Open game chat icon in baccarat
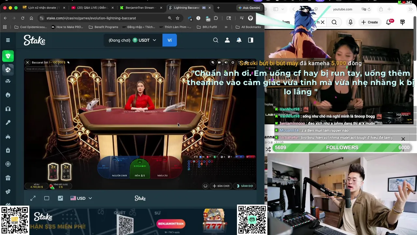The image size is (417, 235). coord(213,62)
